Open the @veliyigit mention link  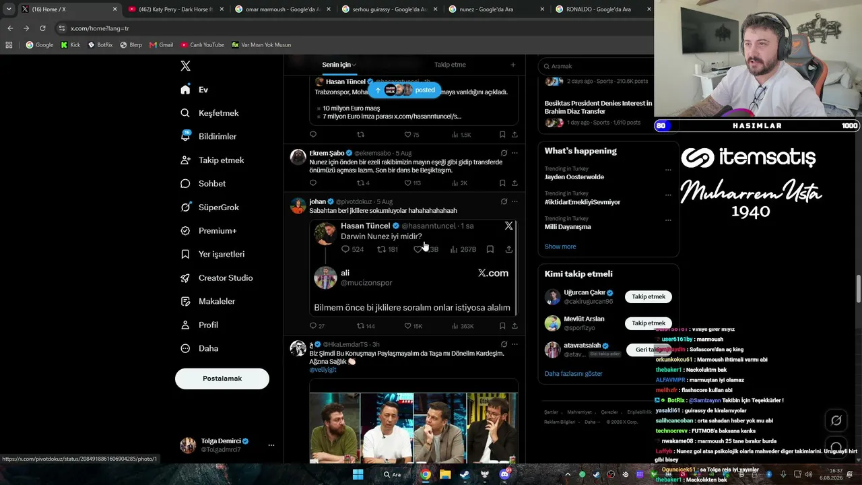click(x=323, y=370)
